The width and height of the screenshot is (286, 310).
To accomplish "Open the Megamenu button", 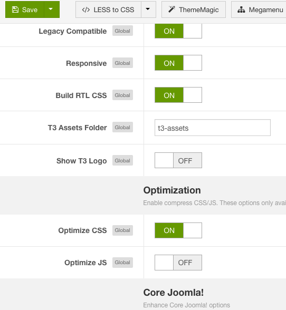I will coord(259,9).
